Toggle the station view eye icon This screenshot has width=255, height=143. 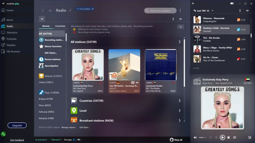tap(180, 19)
